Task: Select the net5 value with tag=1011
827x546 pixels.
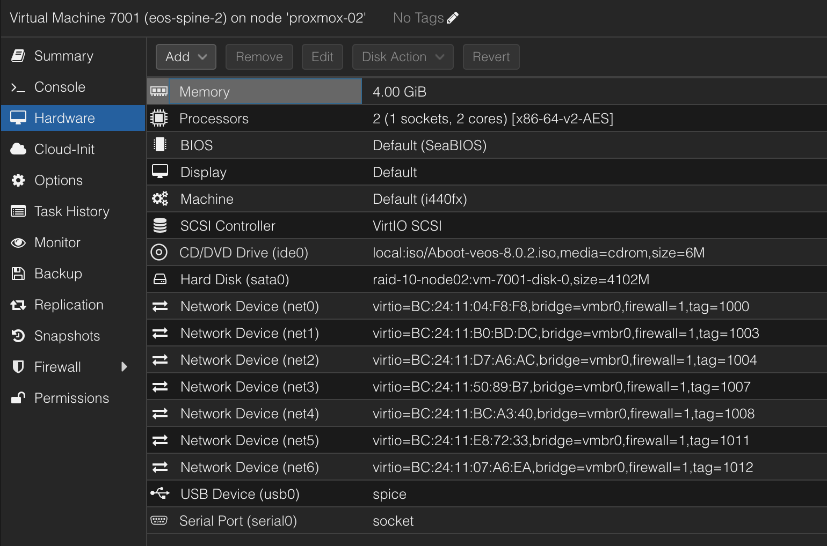Action: click(561, 440)
